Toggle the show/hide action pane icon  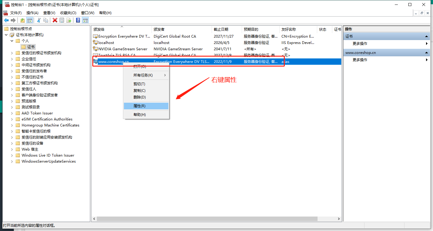coord(85,20)
